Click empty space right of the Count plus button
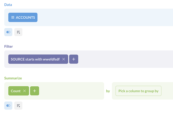This screenshot has width=173, height=115. (x=70, y=91)
